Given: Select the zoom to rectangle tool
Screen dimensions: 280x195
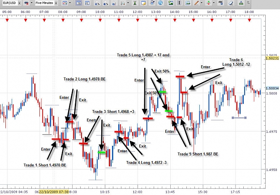Looking at the screenshot, I should click(x=114, y=3).
